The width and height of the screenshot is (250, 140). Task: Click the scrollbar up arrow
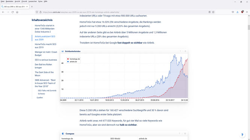pyautogui.click(x=249, y=16)
